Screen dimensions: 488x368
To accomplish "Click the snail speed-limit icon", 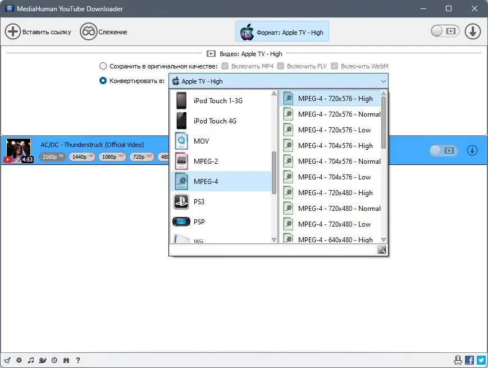I will (43, 360).
